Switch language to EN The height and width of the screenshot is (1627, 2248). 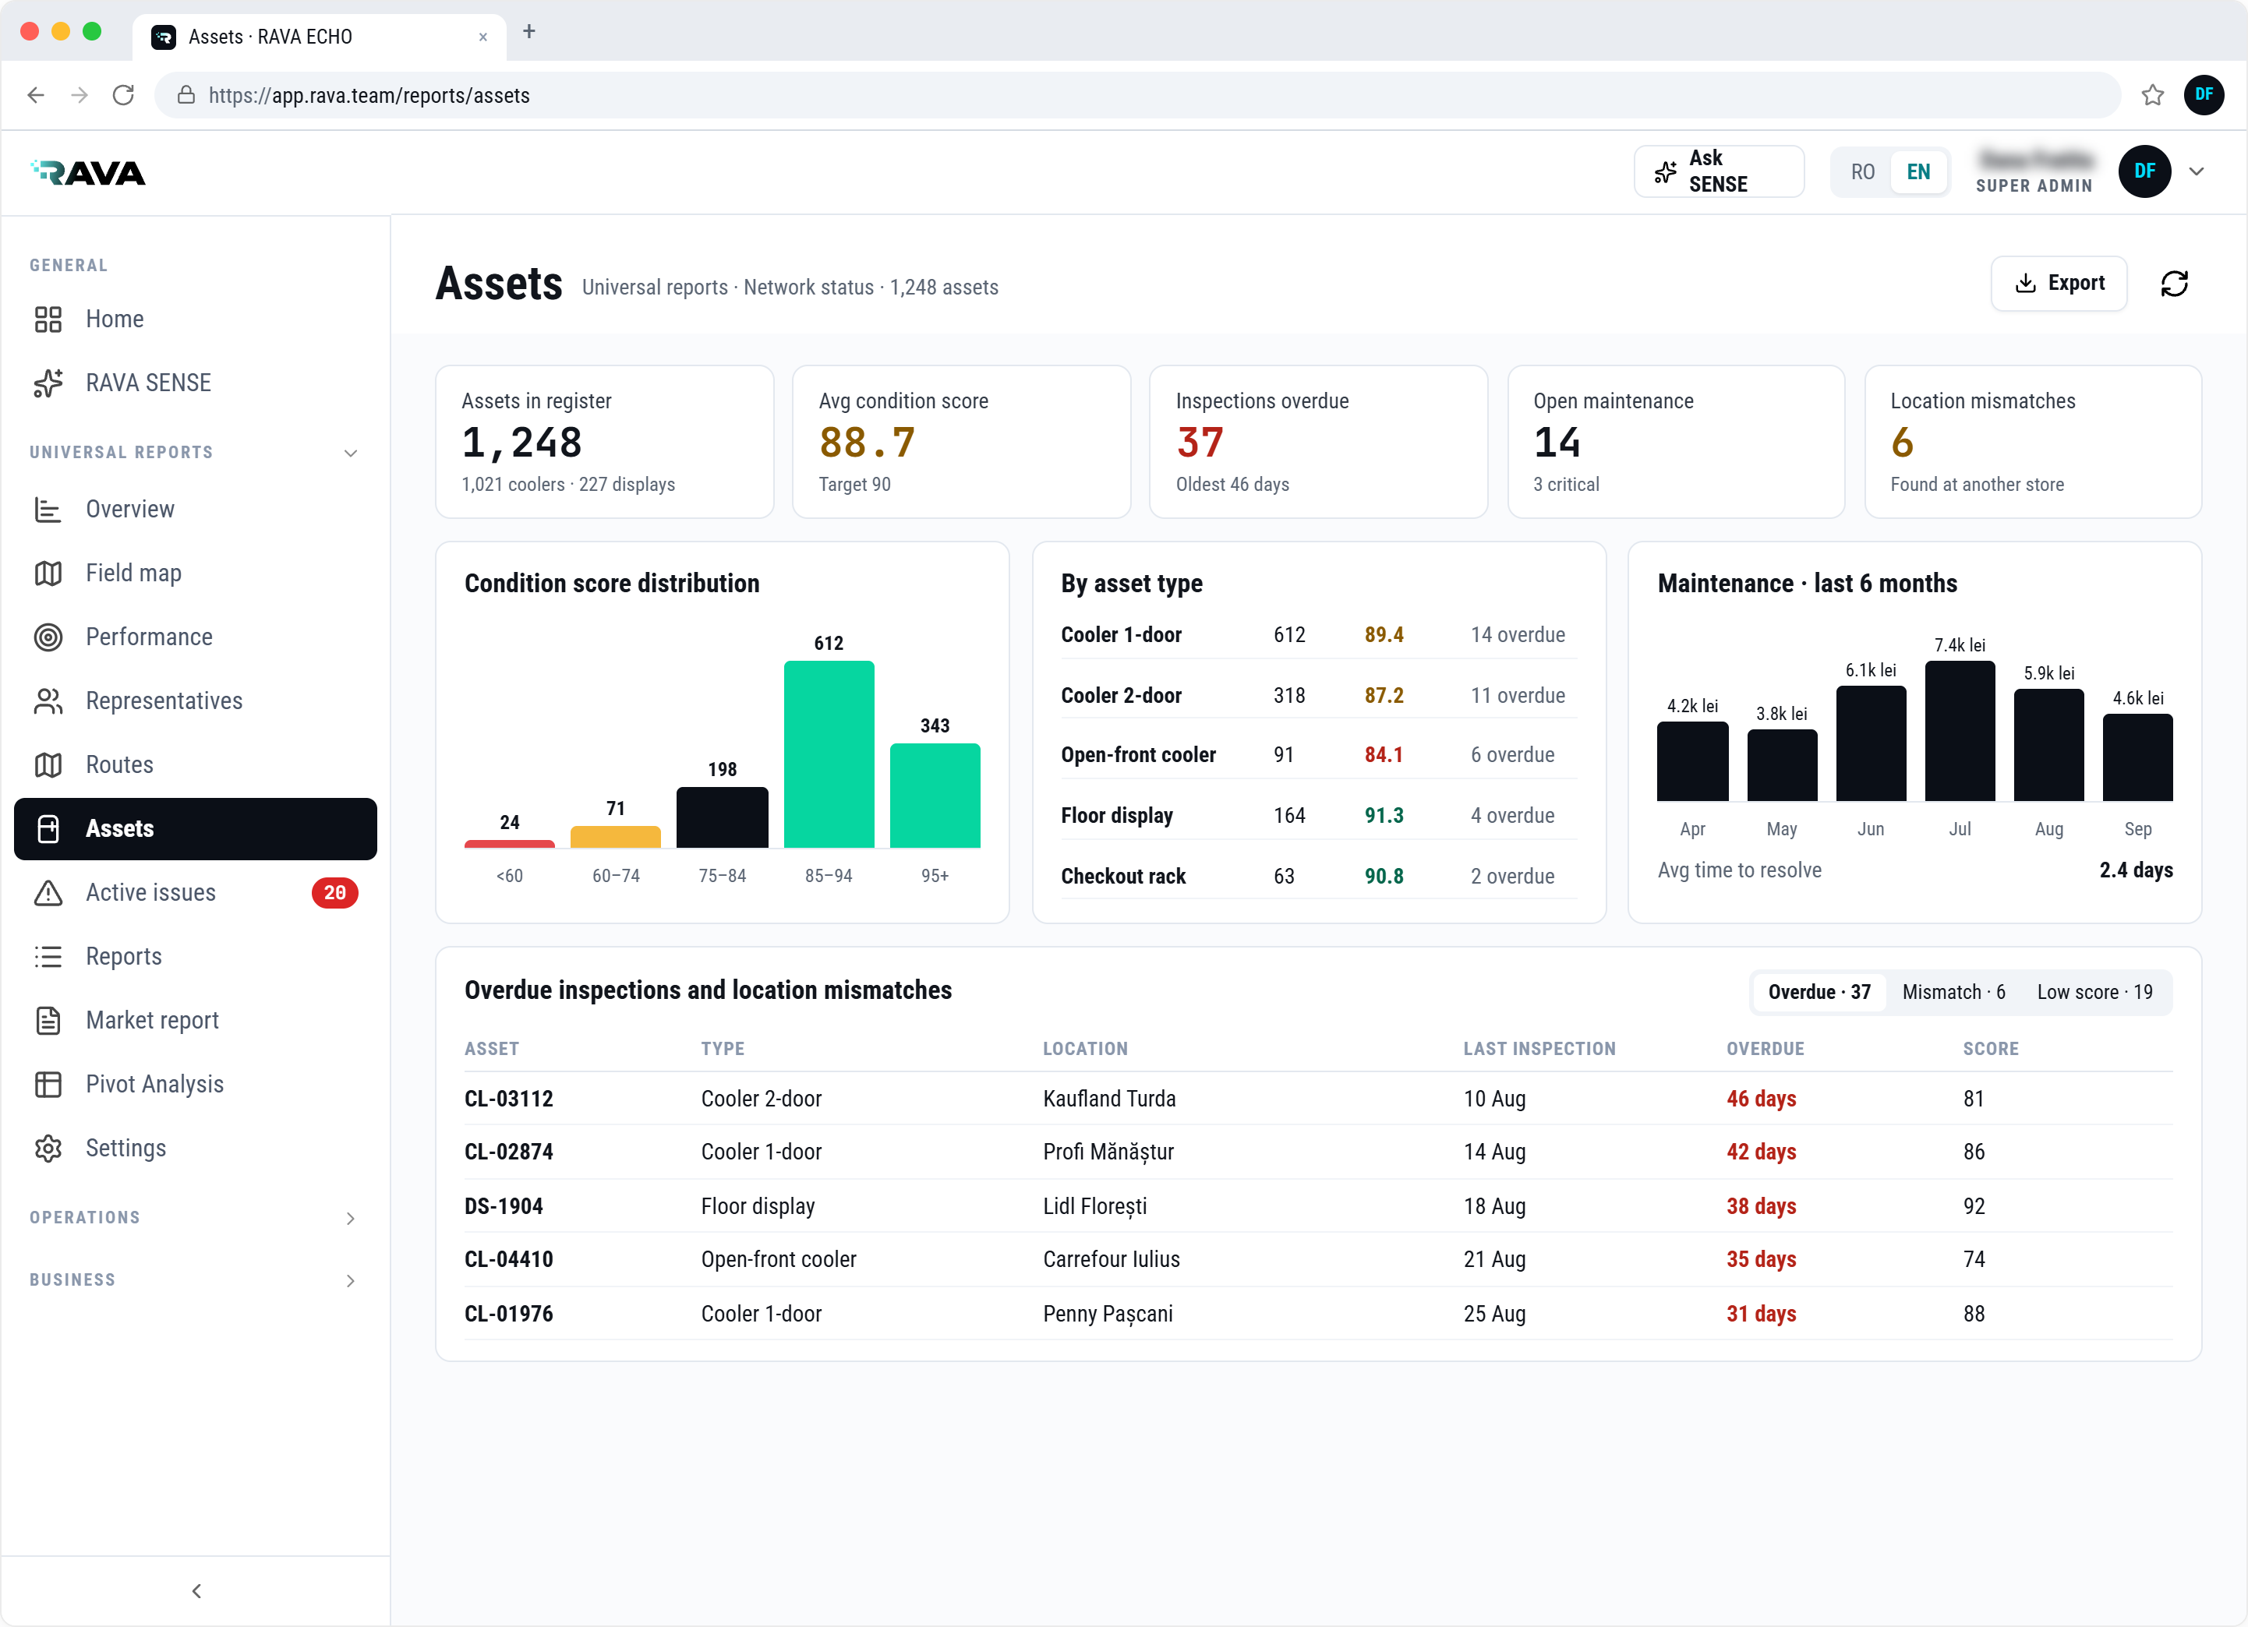[x=1918, y=171]
